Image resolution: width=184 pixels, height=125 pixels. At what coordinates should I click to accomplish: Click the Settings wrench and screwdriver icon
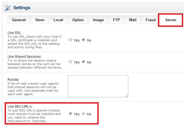[x=8, y=8]
